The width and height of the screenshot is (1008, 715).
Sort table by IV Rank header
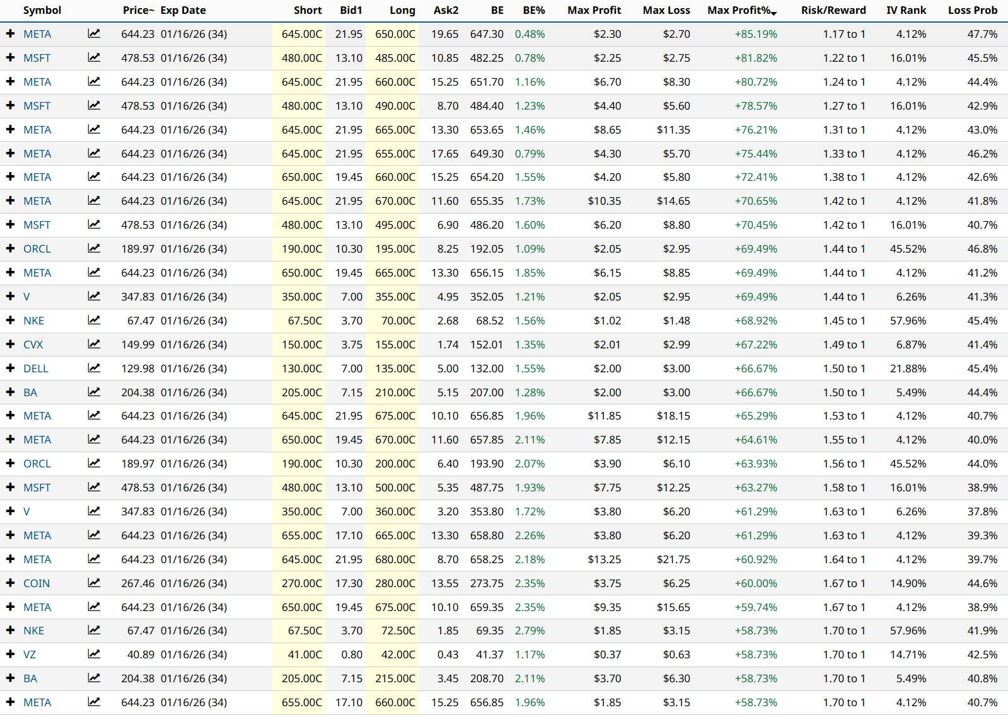906,10
